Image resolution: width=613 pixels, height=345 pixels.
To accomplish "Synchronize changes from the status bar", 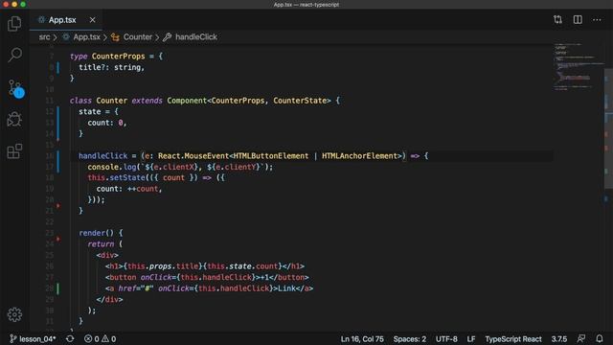I will click(70, 338).
